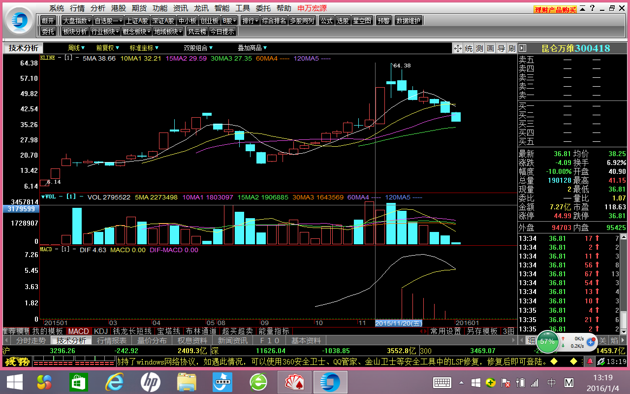The image size is (630, 394).
Task: Click the M input method tray icon
Action: coord(569,383)
